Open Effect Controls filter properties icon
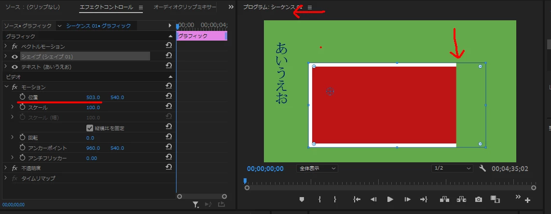This screenshot has width=551, height=214. point(196,204)
